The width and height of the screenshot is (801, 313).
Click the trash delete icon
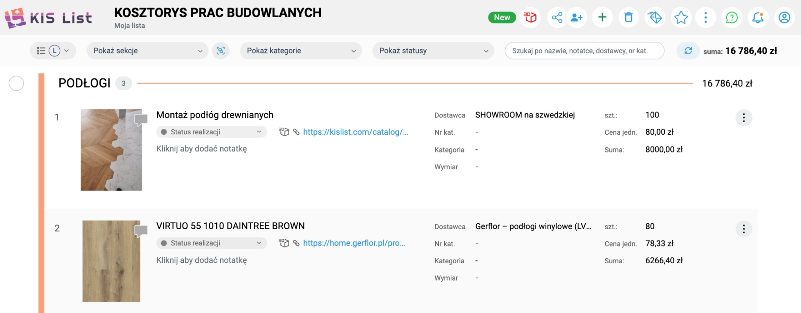(x=629, y=17)
